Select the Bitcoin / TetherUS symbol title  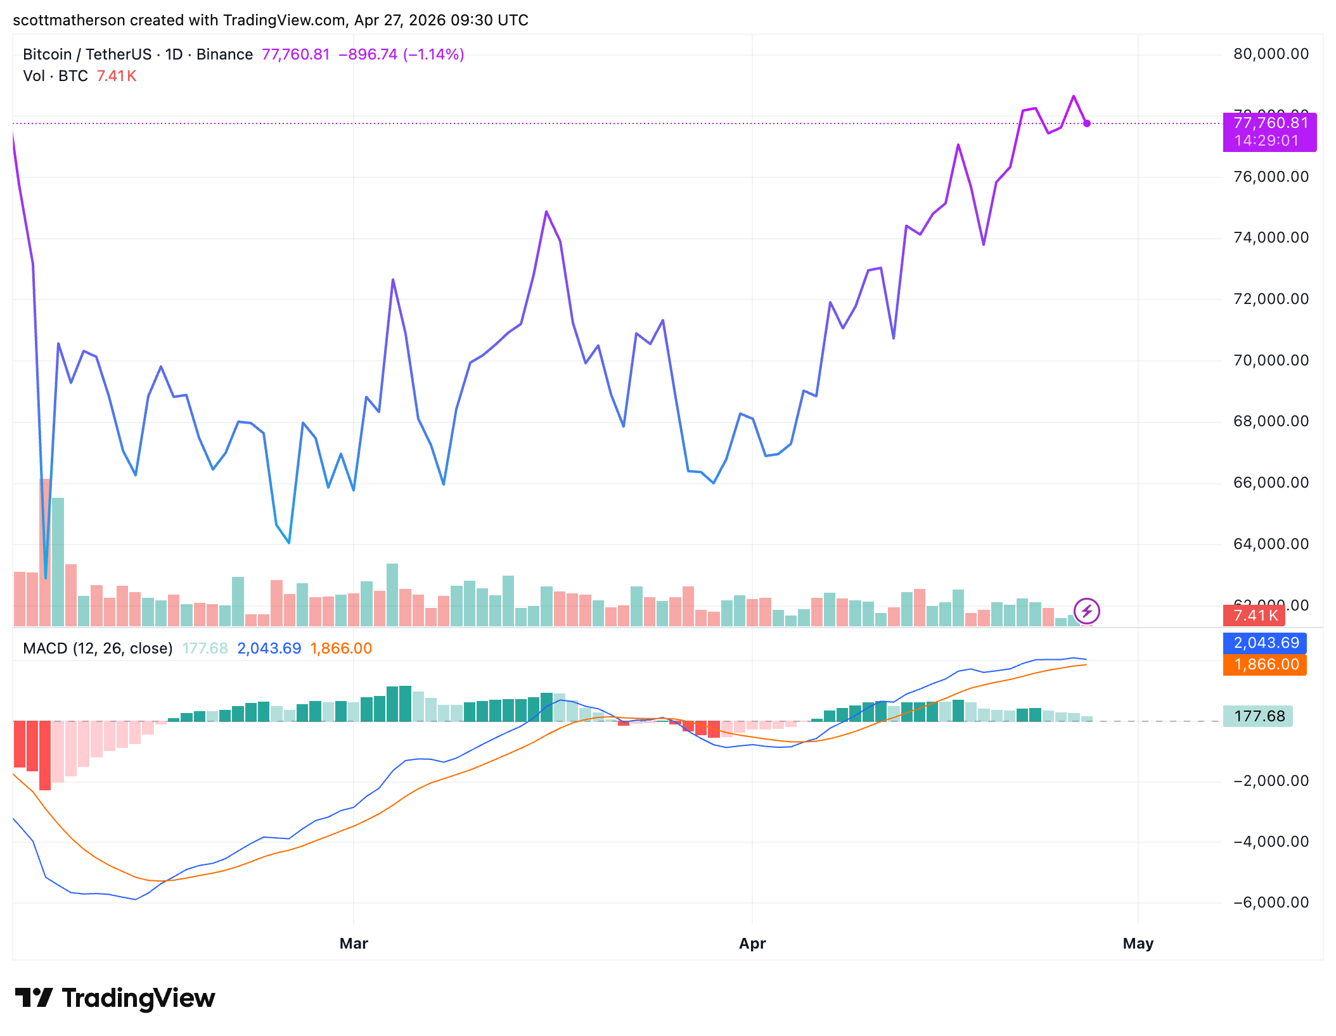coord(87,54)
